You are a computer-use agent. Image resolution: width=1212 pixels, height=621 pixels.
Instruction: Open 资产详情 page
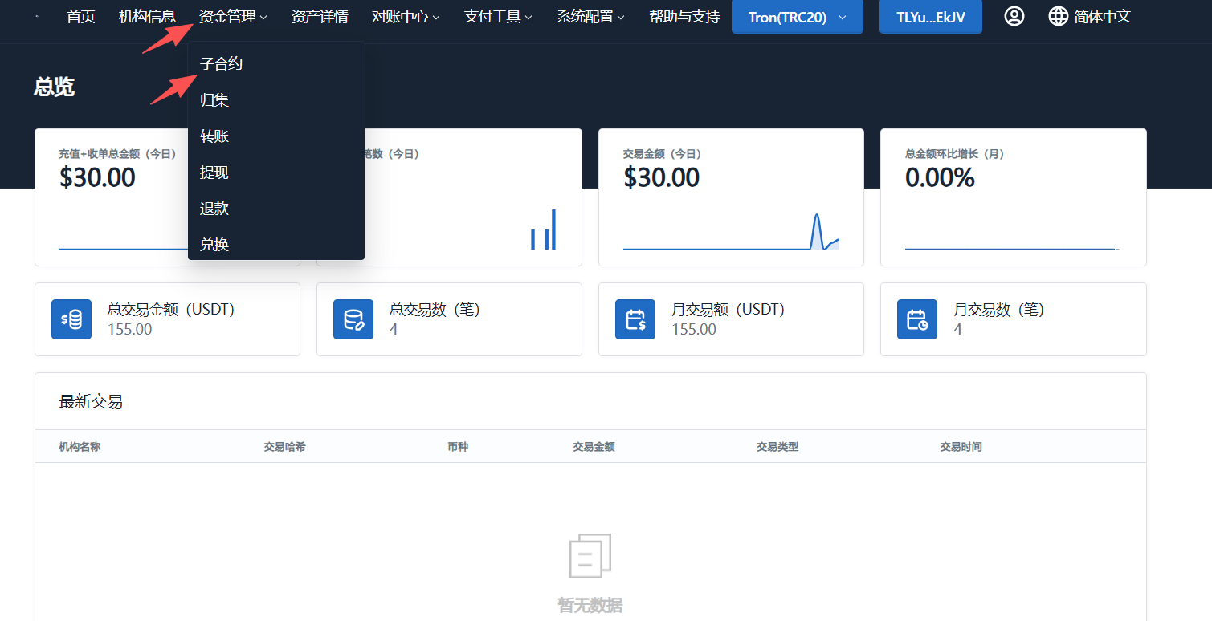tap(320, 17)
